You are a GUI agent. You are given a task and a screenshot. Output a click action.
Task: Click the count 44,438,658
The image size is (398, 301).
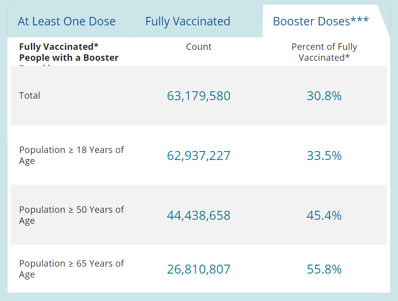pos(199,215)
